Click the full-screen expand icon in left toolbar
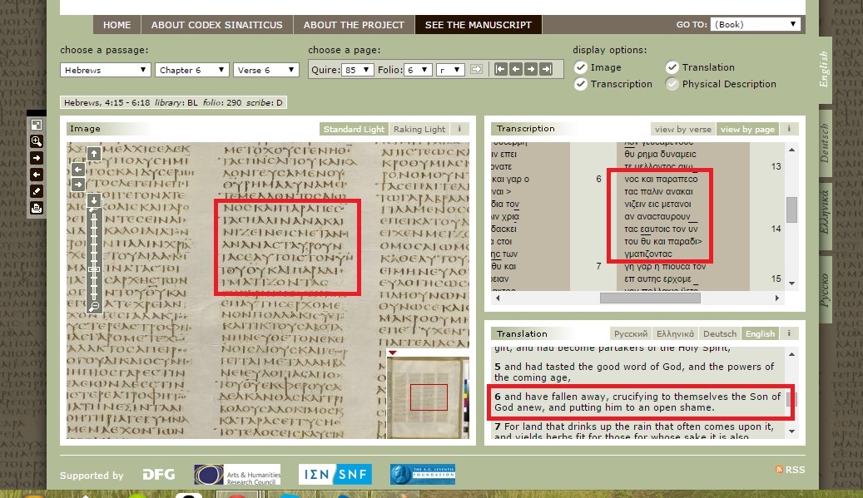This screenshot has height=498, width=863. click(x=37, y=125)
